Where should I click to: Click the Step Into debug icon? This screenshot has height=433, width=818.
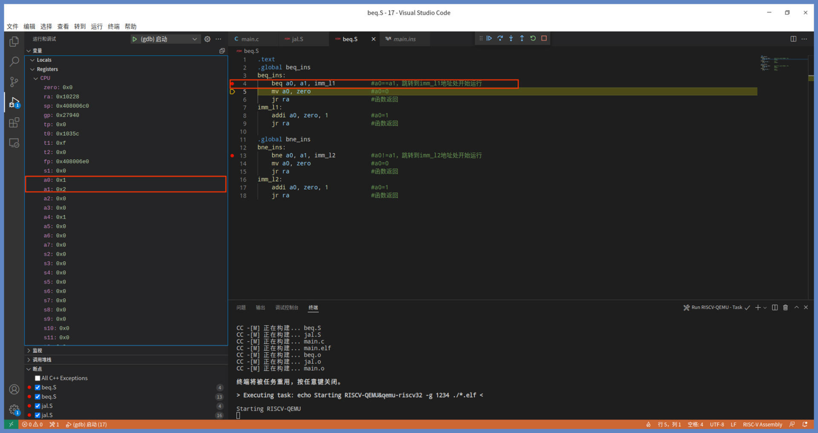(x=511, y=38)
